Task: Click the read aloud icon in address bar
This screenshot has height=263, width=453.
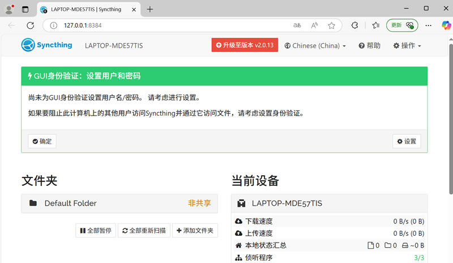Action: pos(314,26)
